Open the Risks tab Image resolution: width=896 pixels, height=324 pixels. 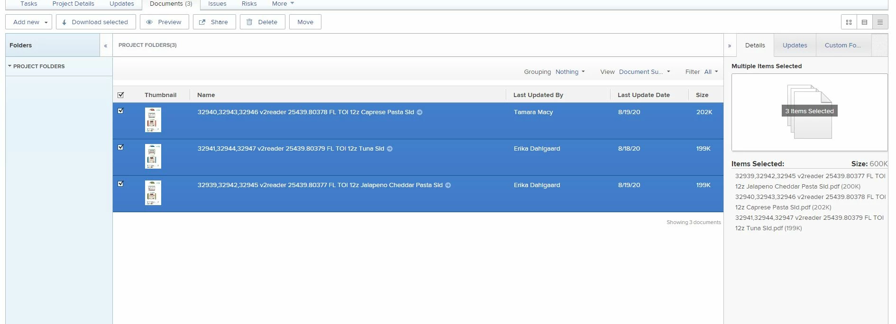[249, 4]
